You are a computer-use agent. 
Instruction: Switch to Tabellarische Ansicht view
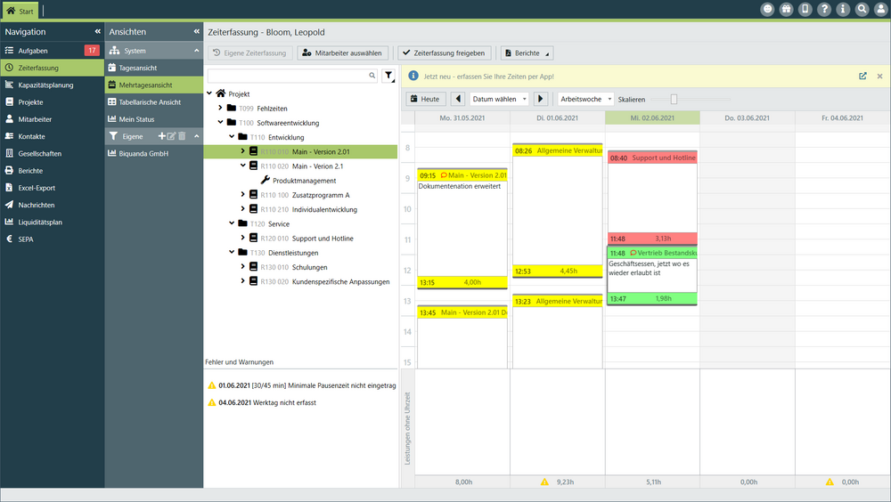point(150,102)
